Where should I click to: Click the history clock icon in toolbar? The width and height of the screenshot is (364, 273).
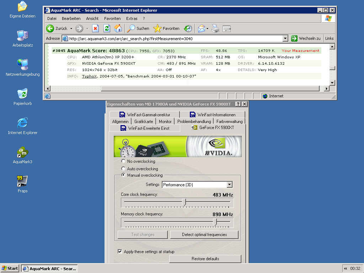tap(188, 28)
